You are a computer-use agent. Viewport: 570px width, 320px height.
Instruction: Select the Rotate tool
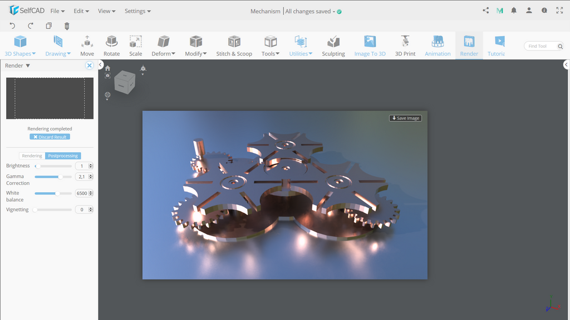point(111,46)
